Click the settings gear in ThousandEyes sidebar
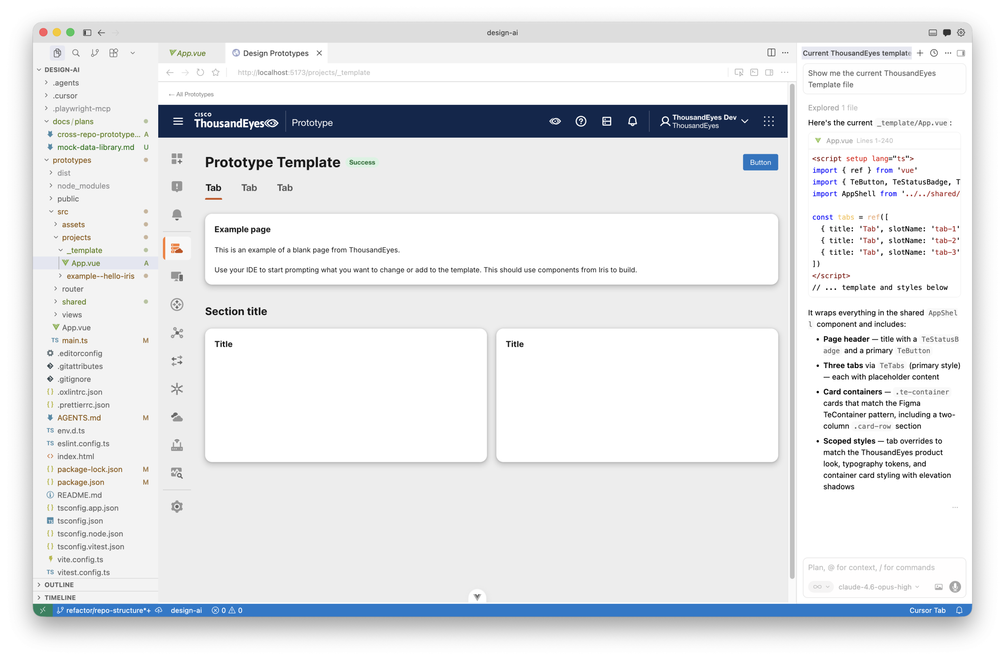The image size is (1005, 660). coord(177,507)
